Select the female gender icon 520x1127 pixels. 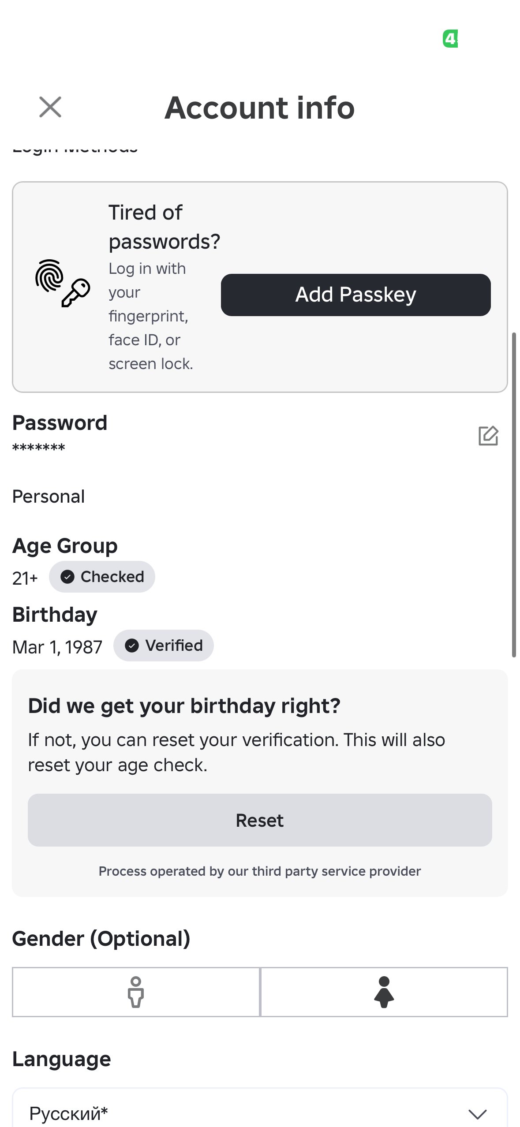[384, 992]
